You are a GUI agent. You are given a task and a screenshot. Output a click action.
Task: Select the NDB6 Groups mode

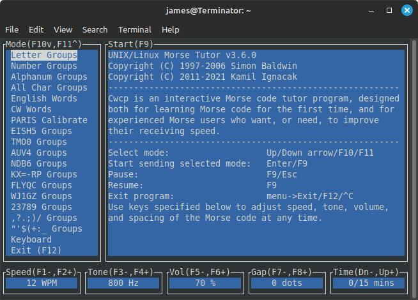(x=39, y=163)
